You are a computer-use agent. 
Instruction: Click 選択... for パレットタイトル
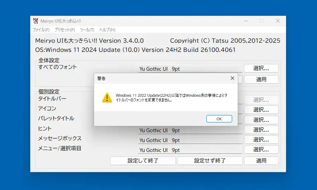pos(261,120)
